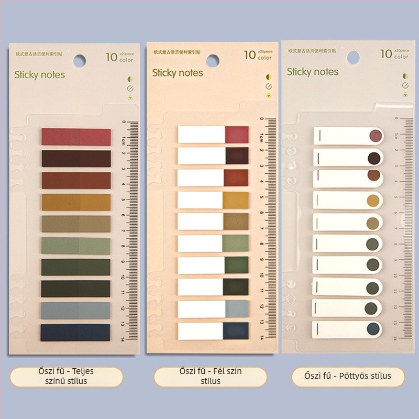Click the navy blue strip on the left card
Screen dimensions: 419x419
pos(75,332)
